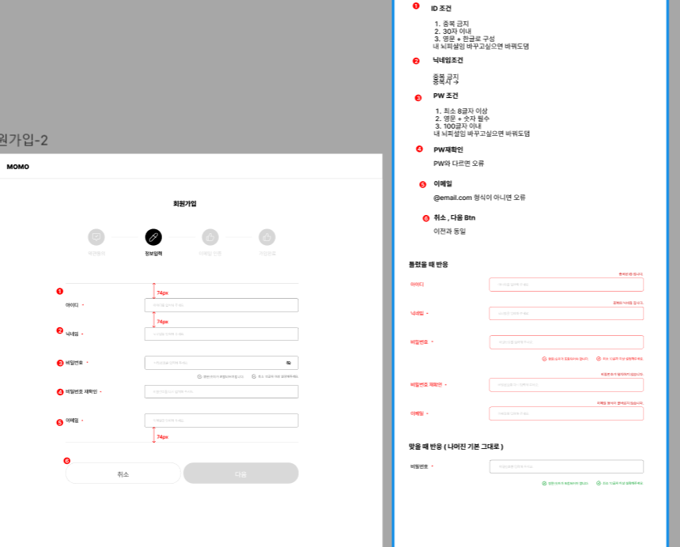This screenshot has width=680, height=547.
Task: Click the right red check icon under the red 비밀번호 field
Action: (599, 359)
